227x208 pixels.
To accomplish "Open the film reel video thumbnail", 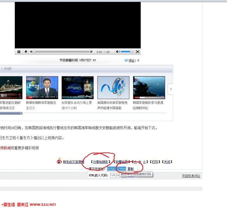I will (x=113, y=87).
